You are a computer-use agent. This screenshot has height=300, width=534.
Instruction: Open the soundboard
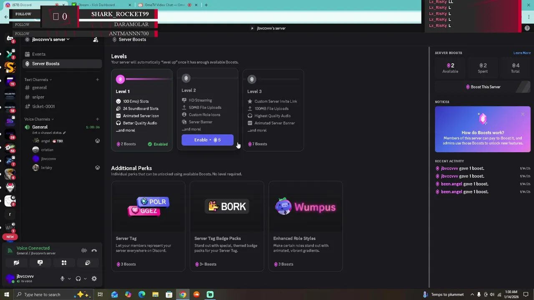point(88,263)
